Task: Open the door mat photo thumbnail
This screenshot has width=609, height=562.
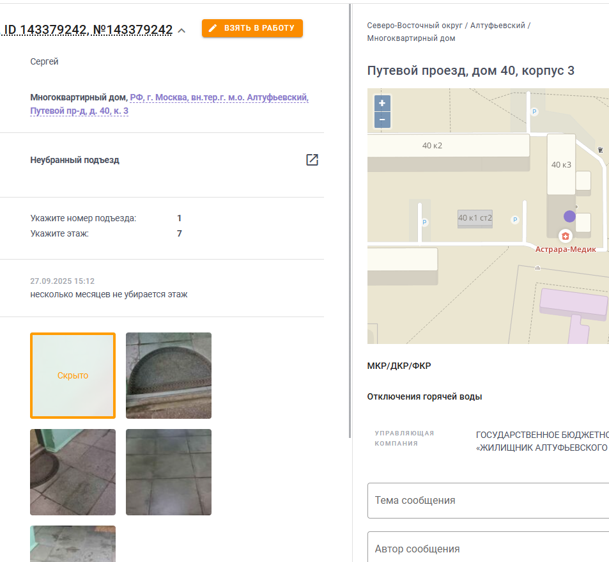Action: (169, 375)
